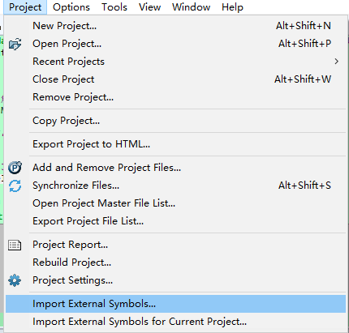
Task: Click the Project Report document icon
Action: (15, 245)
